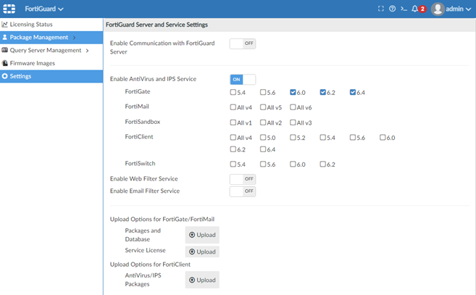Screen dimensions: 476x295
Task: Upload Packages and Database for FortiGate/FortiMail
Action: 202,235
